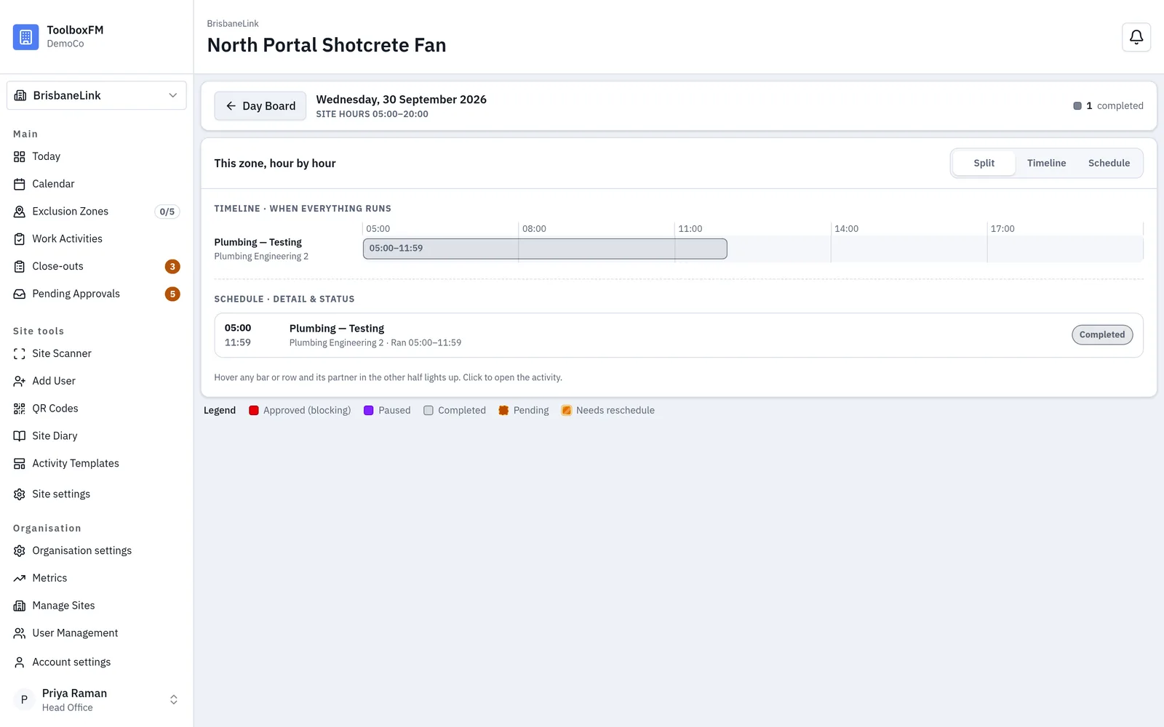Viewport: 1164px width, 727px height.
Task: Switch to Timeline view
Action: (1046, 163)
